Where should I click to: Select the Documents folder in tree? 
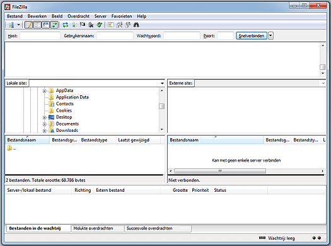(x=67, y=124)
